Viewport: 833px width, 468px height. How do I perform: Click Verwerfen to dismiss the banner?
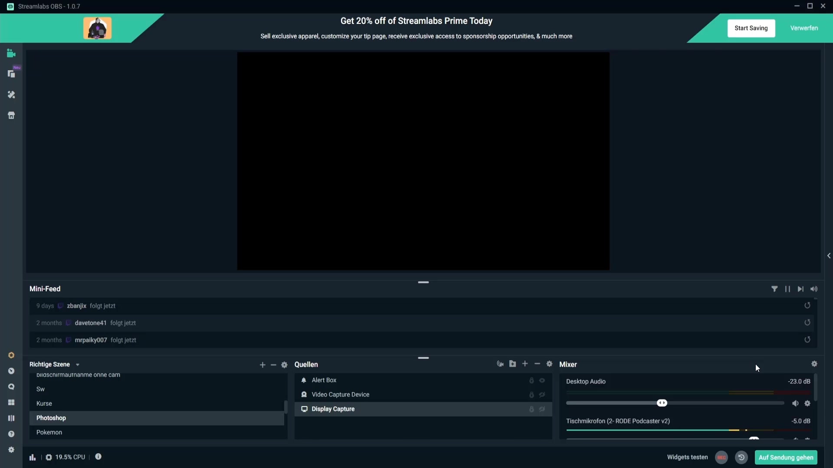[x=804, y=28]
